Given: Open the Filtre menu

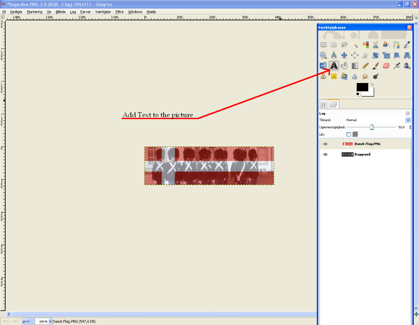Looking at the screenshot, I should click(119, 12).
